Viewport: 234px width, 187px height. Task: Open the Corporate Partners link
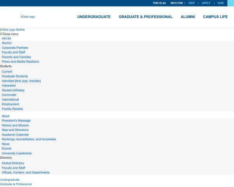15,48
